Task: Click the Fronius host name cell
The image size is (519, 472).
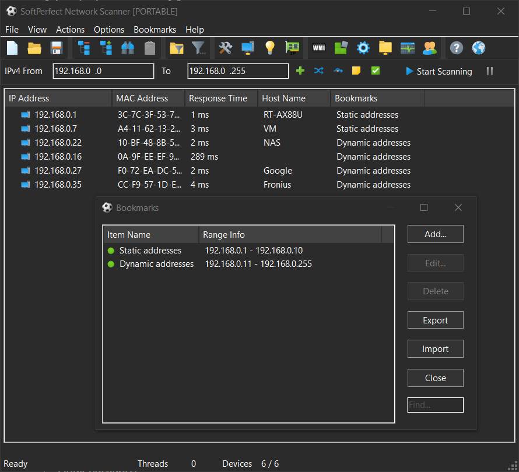Action: 277,185
